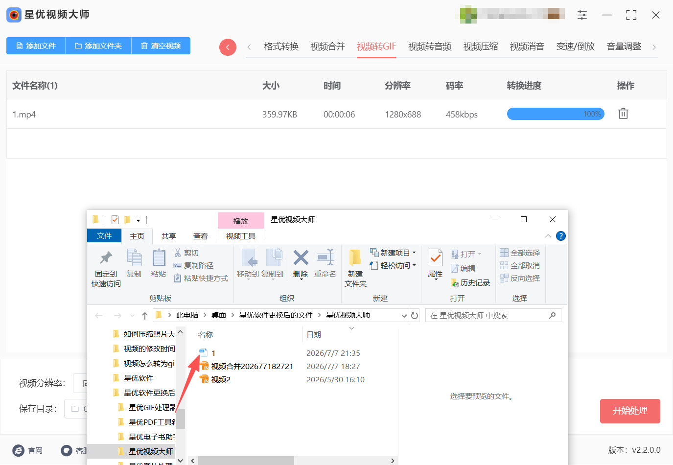Image resolution: width=673 pixels, height=465 pixels.
Task: Click the 1.mp4 conversion progress bar
Action: coord(556,114)
